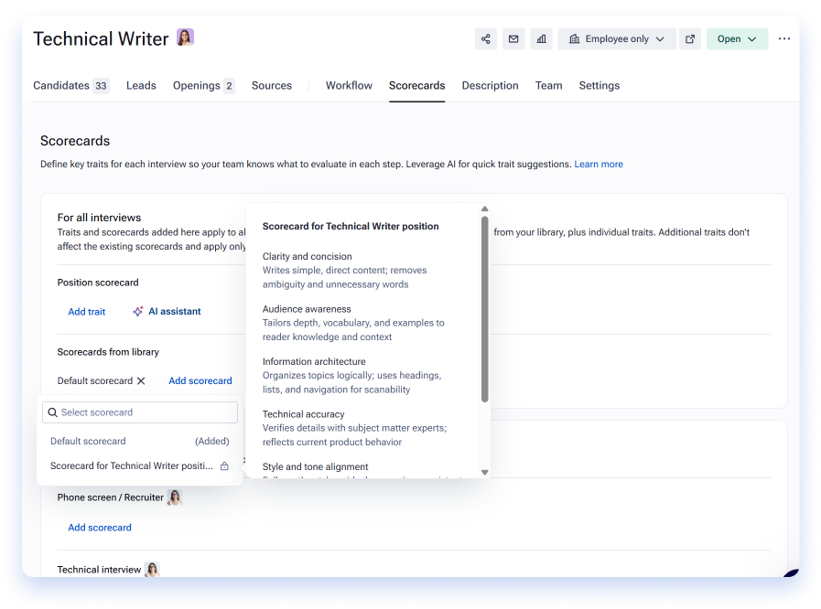Open the email envelope icon
821x609 pixels.
513,38
